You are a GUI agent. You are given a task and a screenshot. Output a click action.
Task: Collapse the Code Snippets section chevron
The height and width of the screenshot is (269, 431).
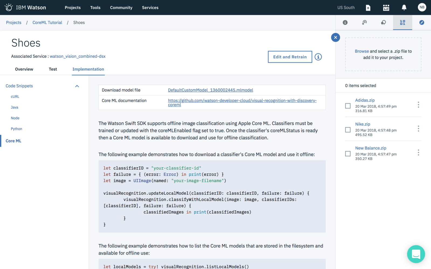pos(77,86)
